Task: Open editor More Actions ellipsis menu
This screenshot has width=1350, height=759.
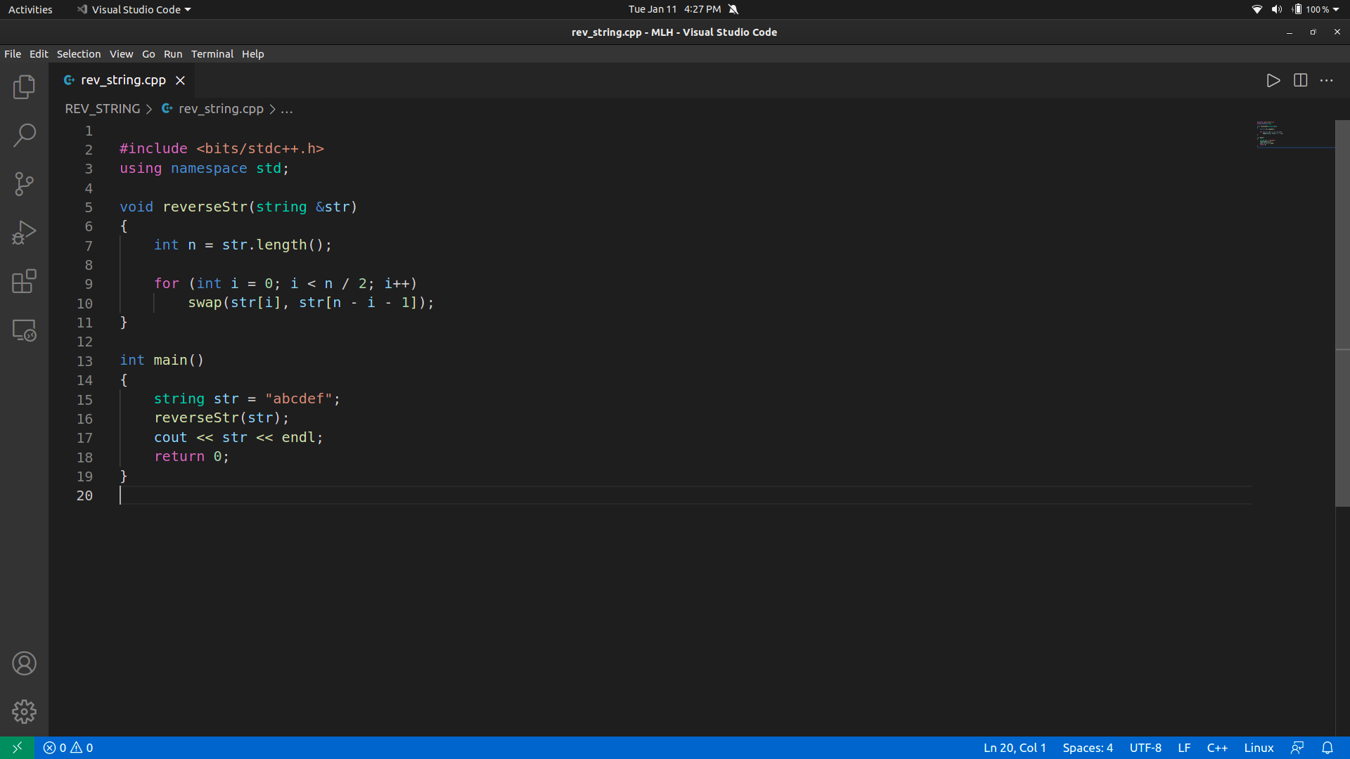Action: click(1326, 81)
